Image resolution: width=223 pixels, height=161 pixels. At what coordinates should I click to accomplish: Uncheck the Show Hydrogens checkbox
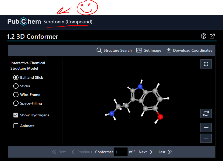point(16,115)
